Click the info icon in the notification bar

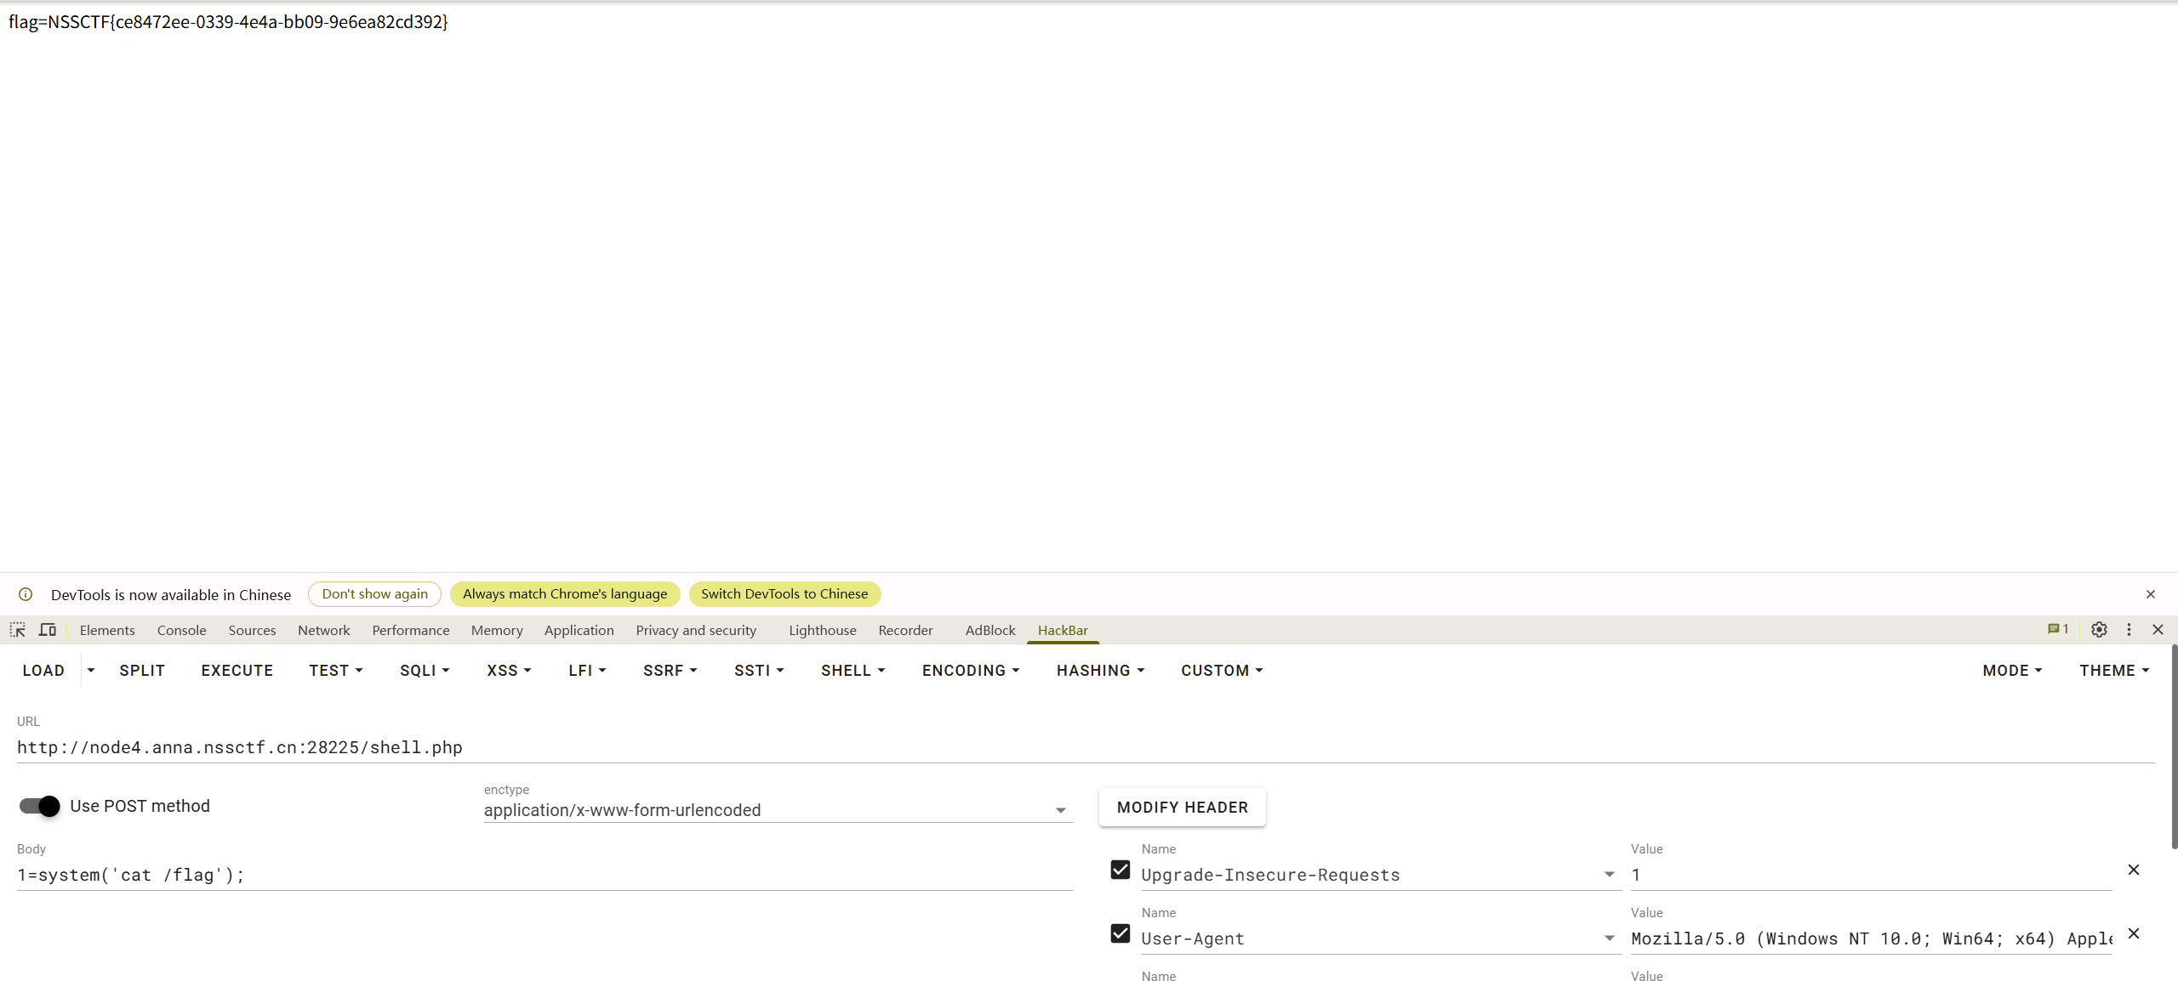point(26,594)
